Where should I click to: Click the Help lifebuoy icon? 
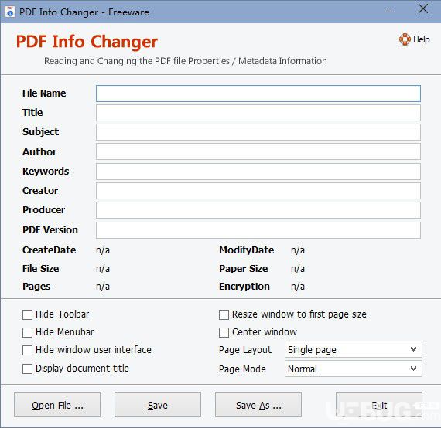405,39
